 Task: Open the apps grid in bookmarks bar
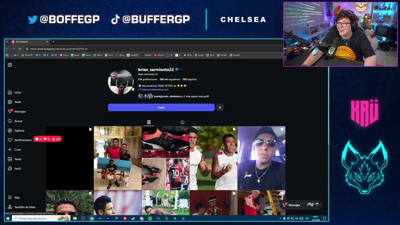pyautogui.click(x=7, y=55)
